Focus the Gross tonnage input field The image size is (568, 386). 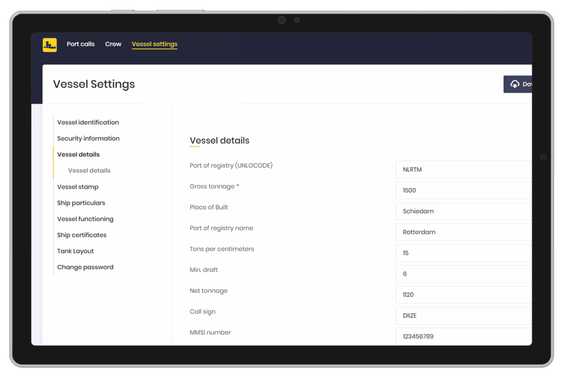(463, 190)
